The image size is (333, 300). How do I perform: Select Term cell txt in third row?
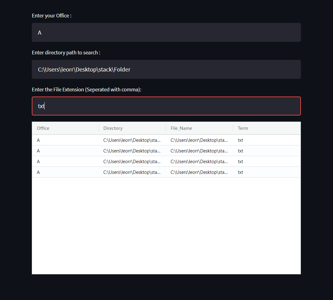point(267,162)
